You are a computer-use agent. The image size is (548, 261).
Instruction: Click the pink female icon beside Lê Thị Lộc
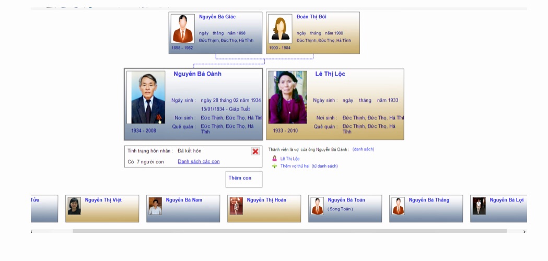(275, 158)
